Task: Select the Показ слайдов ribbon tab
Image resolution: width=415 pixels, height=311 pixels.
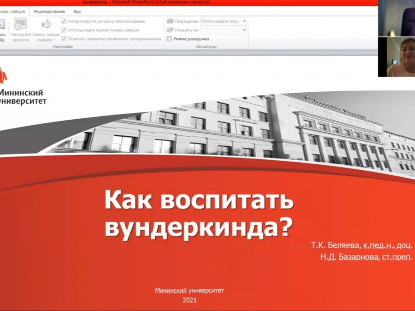Action: tap(13, 11)
